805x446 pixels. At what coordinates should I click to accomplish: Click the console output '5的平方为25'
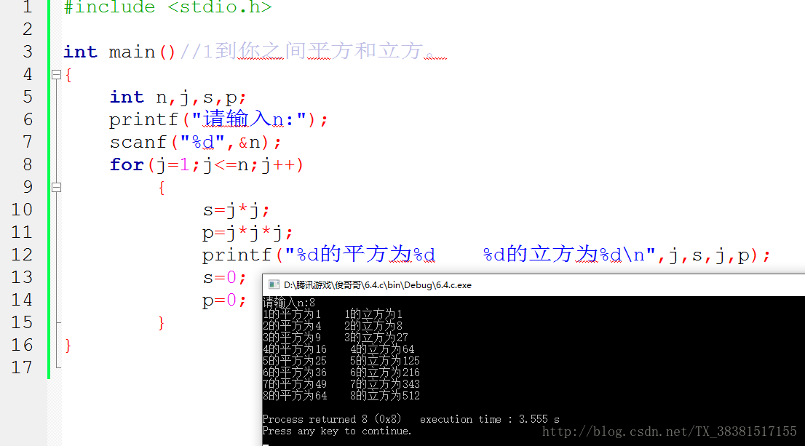[294, 361]
